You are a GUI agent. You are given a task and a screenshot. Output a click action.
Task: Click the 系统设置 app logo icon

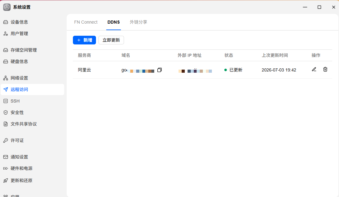(7, 7)
